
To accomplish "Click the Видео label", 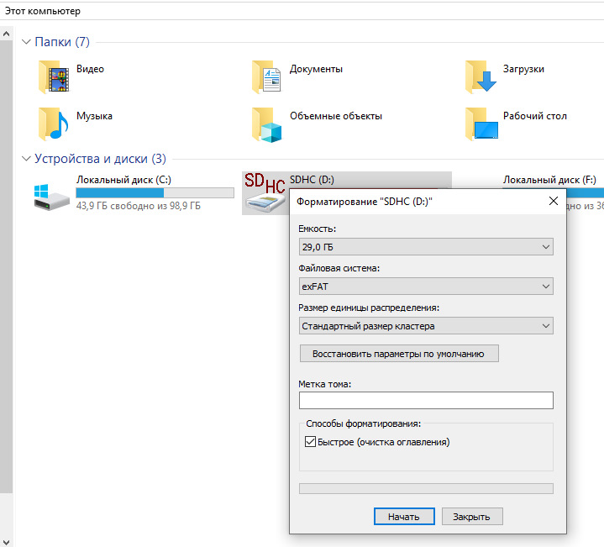I will (x=90, y=69).
